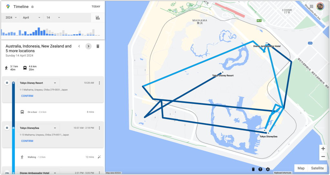Open Google apps grid icon
Image resolution: width=330 pixels, height=175 pixels.
point(312,6)
